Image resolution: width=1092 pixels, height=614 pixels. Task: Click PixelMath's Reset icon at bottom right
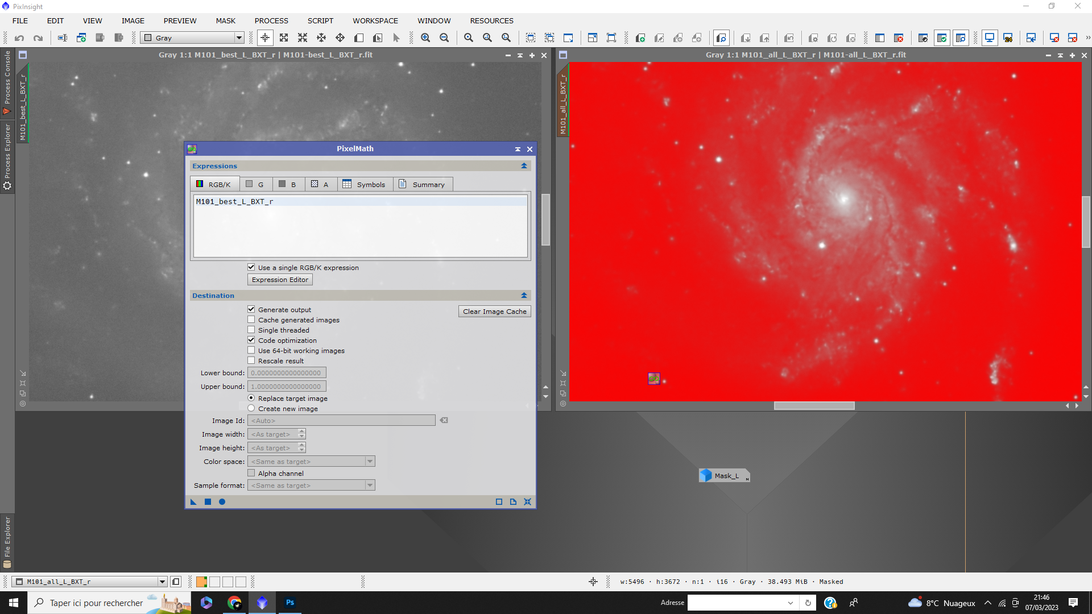(x=527, y=502)
